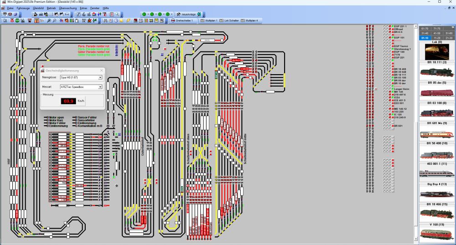Expand the arrow next to green circle 4
Image resolution: width=456 pixels, height=245 pixels.
[171, 14]
